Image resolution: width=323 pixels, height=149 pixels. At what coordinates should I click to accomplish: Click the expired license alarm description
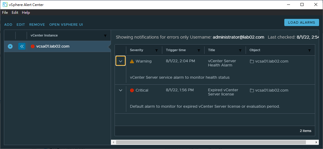(205, 107)
